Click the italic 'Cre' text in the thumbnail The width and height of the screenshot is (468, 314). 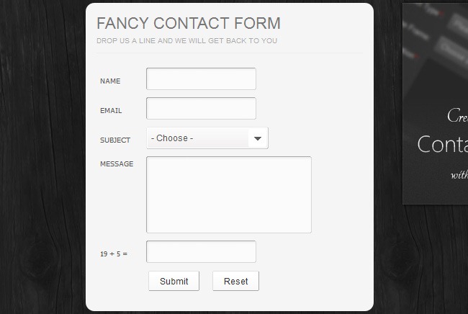pyautogui.click(x=457, y=116)
